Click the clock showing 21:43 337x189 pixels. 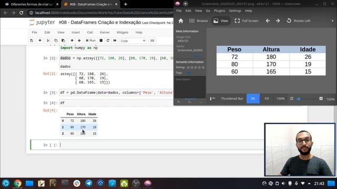[x=319, y=183]
